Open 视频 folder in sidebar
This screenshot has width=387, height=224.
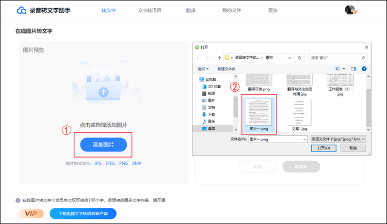coord(208,93)
